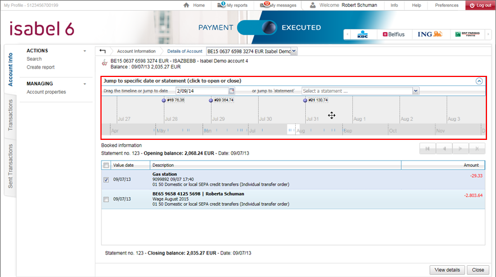496x277 pixels.
Task: Click the Search action link
Action: (34, 59)
